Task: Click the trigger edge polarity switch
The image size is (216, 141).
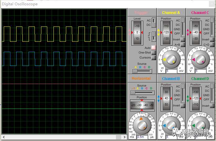Action: point(154,36)
